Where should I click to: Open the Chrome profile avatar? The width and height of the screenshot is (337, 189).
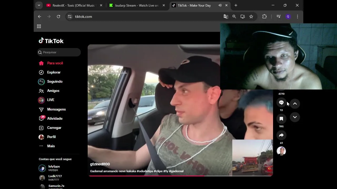(x=288, y=17)
